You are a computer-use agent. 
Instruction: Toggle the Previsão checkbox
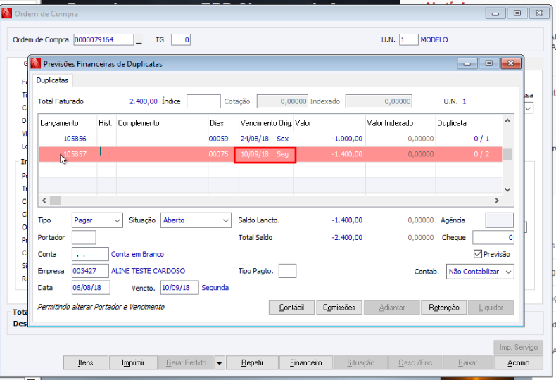(478, 254)
